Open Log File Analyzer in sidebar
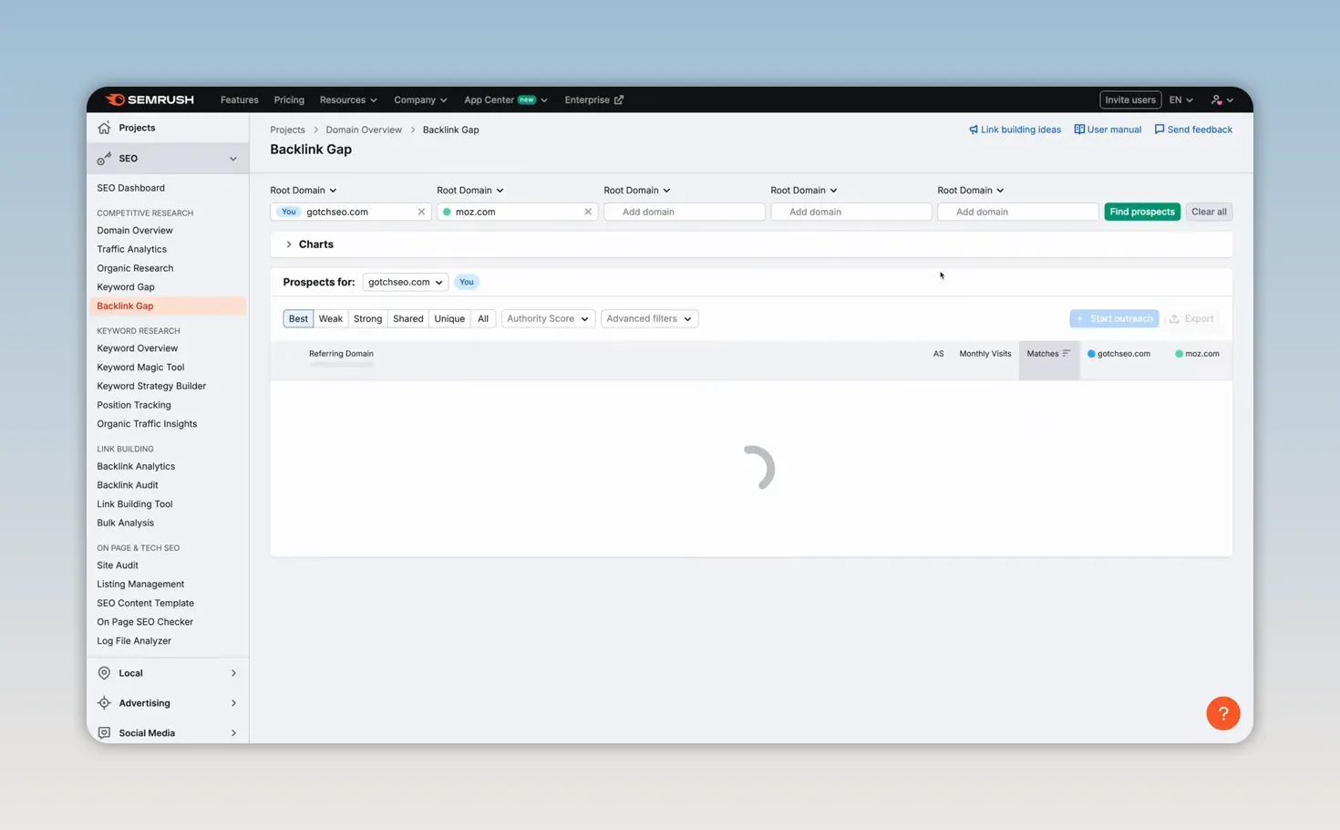Screen dimensions: 1340x830 pos(134,641)
